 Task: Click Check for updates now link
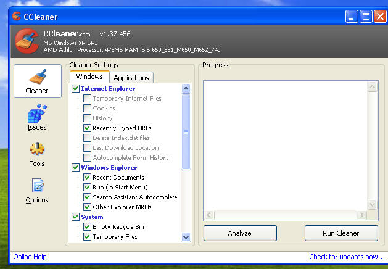point(347,257)
